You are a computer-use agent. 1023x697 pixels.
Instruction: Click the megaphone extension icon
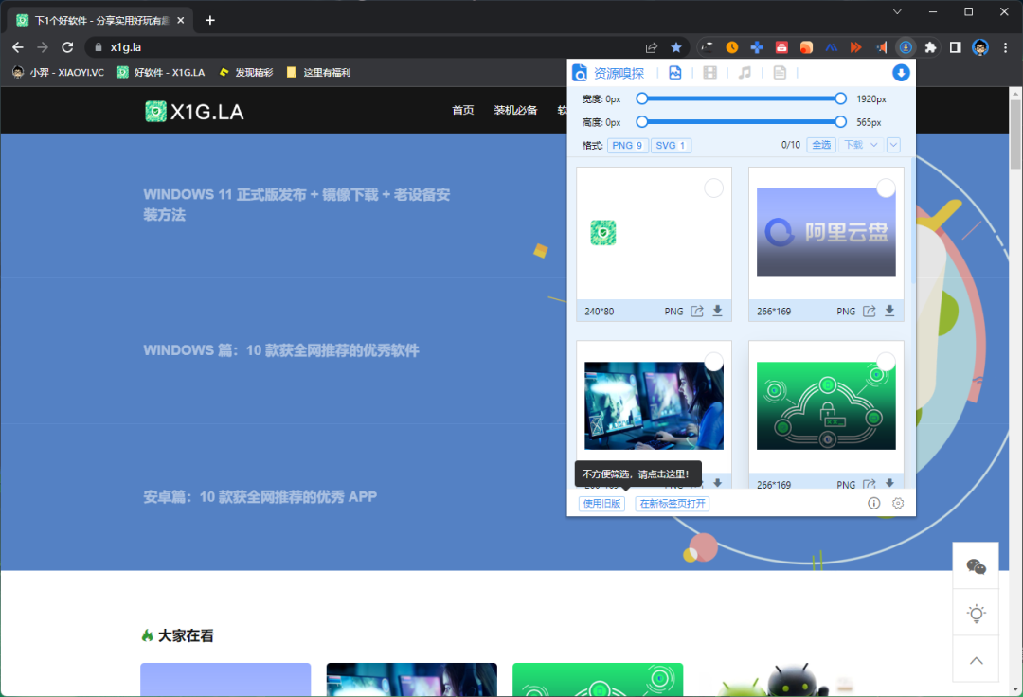pos(881,47)
